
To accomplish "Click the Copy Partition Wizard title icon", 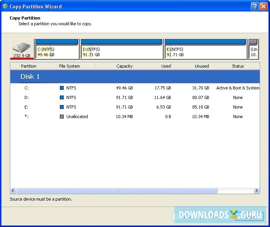I will (x=5, y=6).
